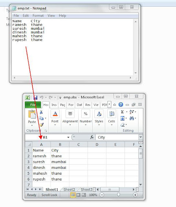Open the View menu in Notepad
The image size is (176, 207).
point(51,16)
